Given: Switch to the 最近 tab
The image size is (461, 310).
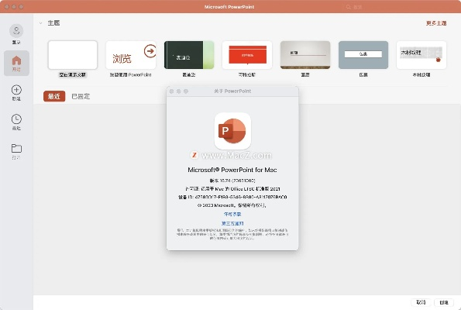Looking at the screenshot, I should [54, 96].
